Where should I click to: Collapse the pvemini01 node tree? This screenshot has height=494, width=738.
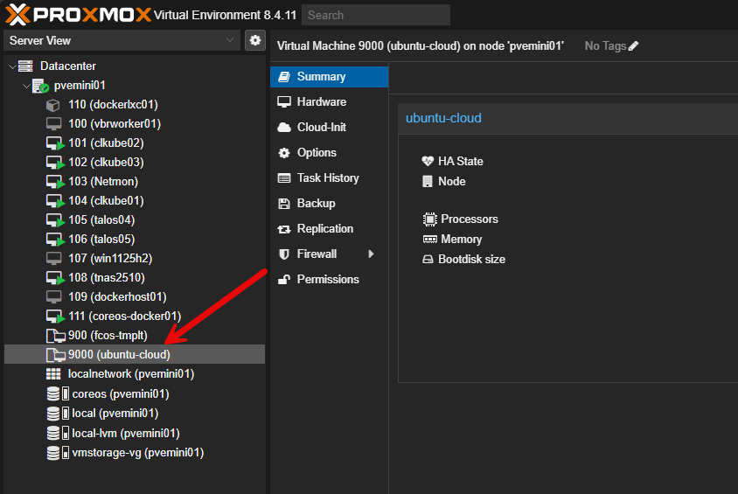coord(24,86)
